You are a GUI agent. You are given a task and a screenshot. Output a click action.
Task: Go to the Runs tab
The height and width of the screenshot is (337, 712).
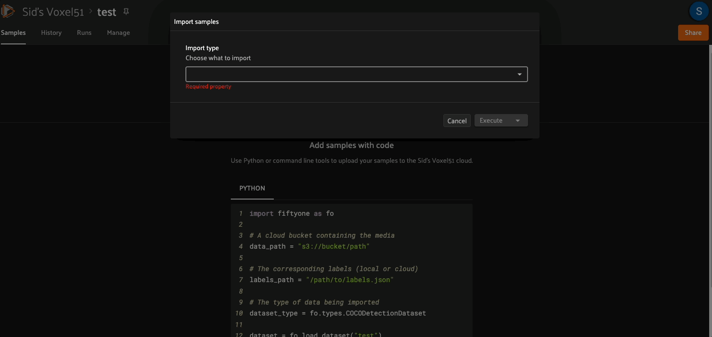(x=84, y=32)
